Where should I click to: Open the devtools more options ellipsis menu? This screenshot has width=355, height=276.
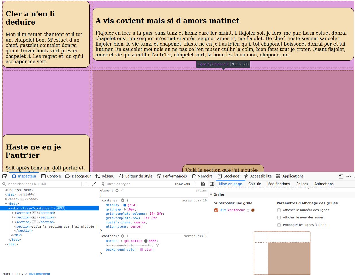[349, 176]
